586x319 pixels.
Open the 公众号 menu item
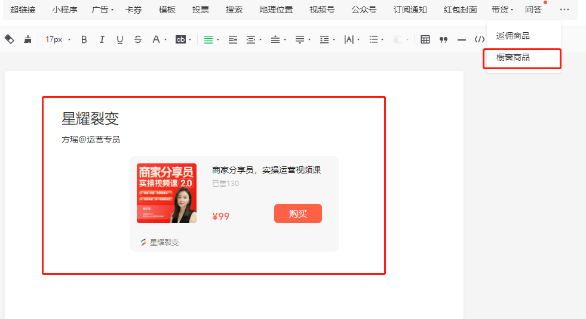[364, 10]
